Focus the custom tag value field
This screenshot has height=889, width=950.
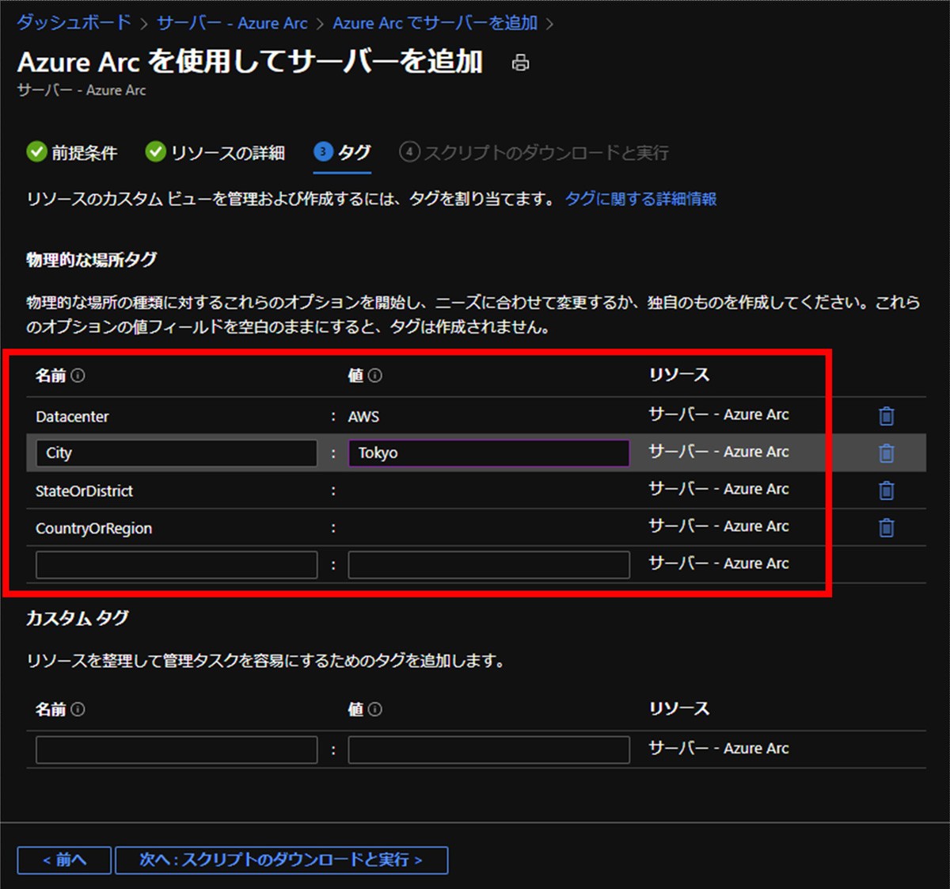click(x=488, y=750)
